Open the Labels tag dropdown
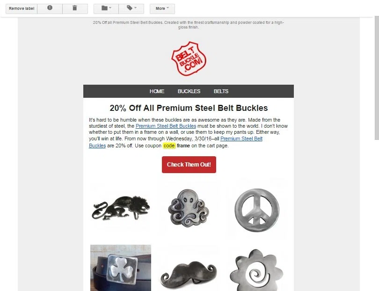Viewport: 379px width, 291px height. tap(131, 8)
